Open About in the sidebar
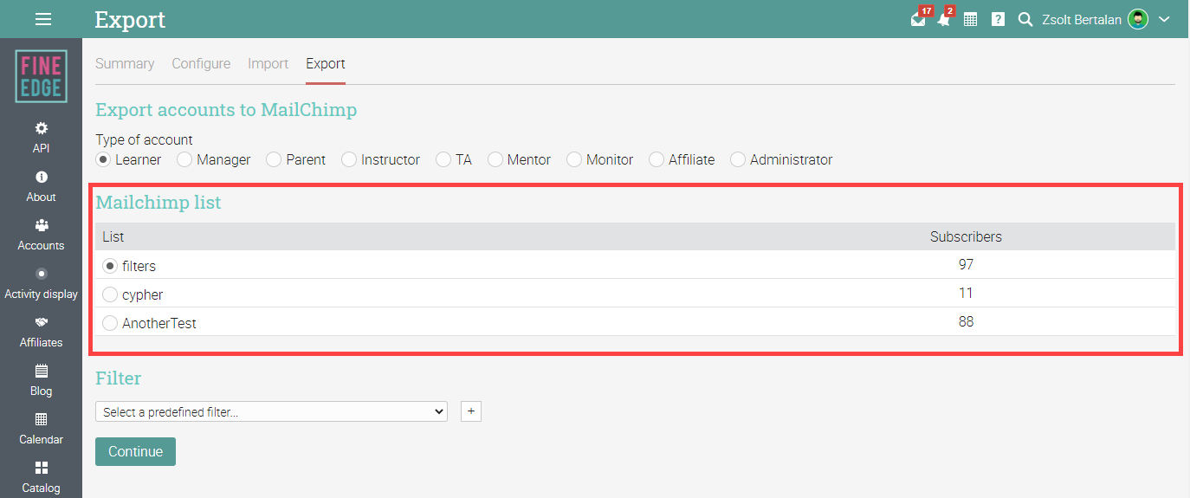 point(41,186)
